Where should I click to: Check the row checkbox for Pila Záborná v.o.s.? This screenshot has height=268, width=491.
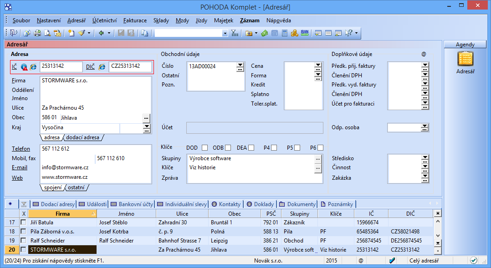pyautogui.click(x=23, y=232)
